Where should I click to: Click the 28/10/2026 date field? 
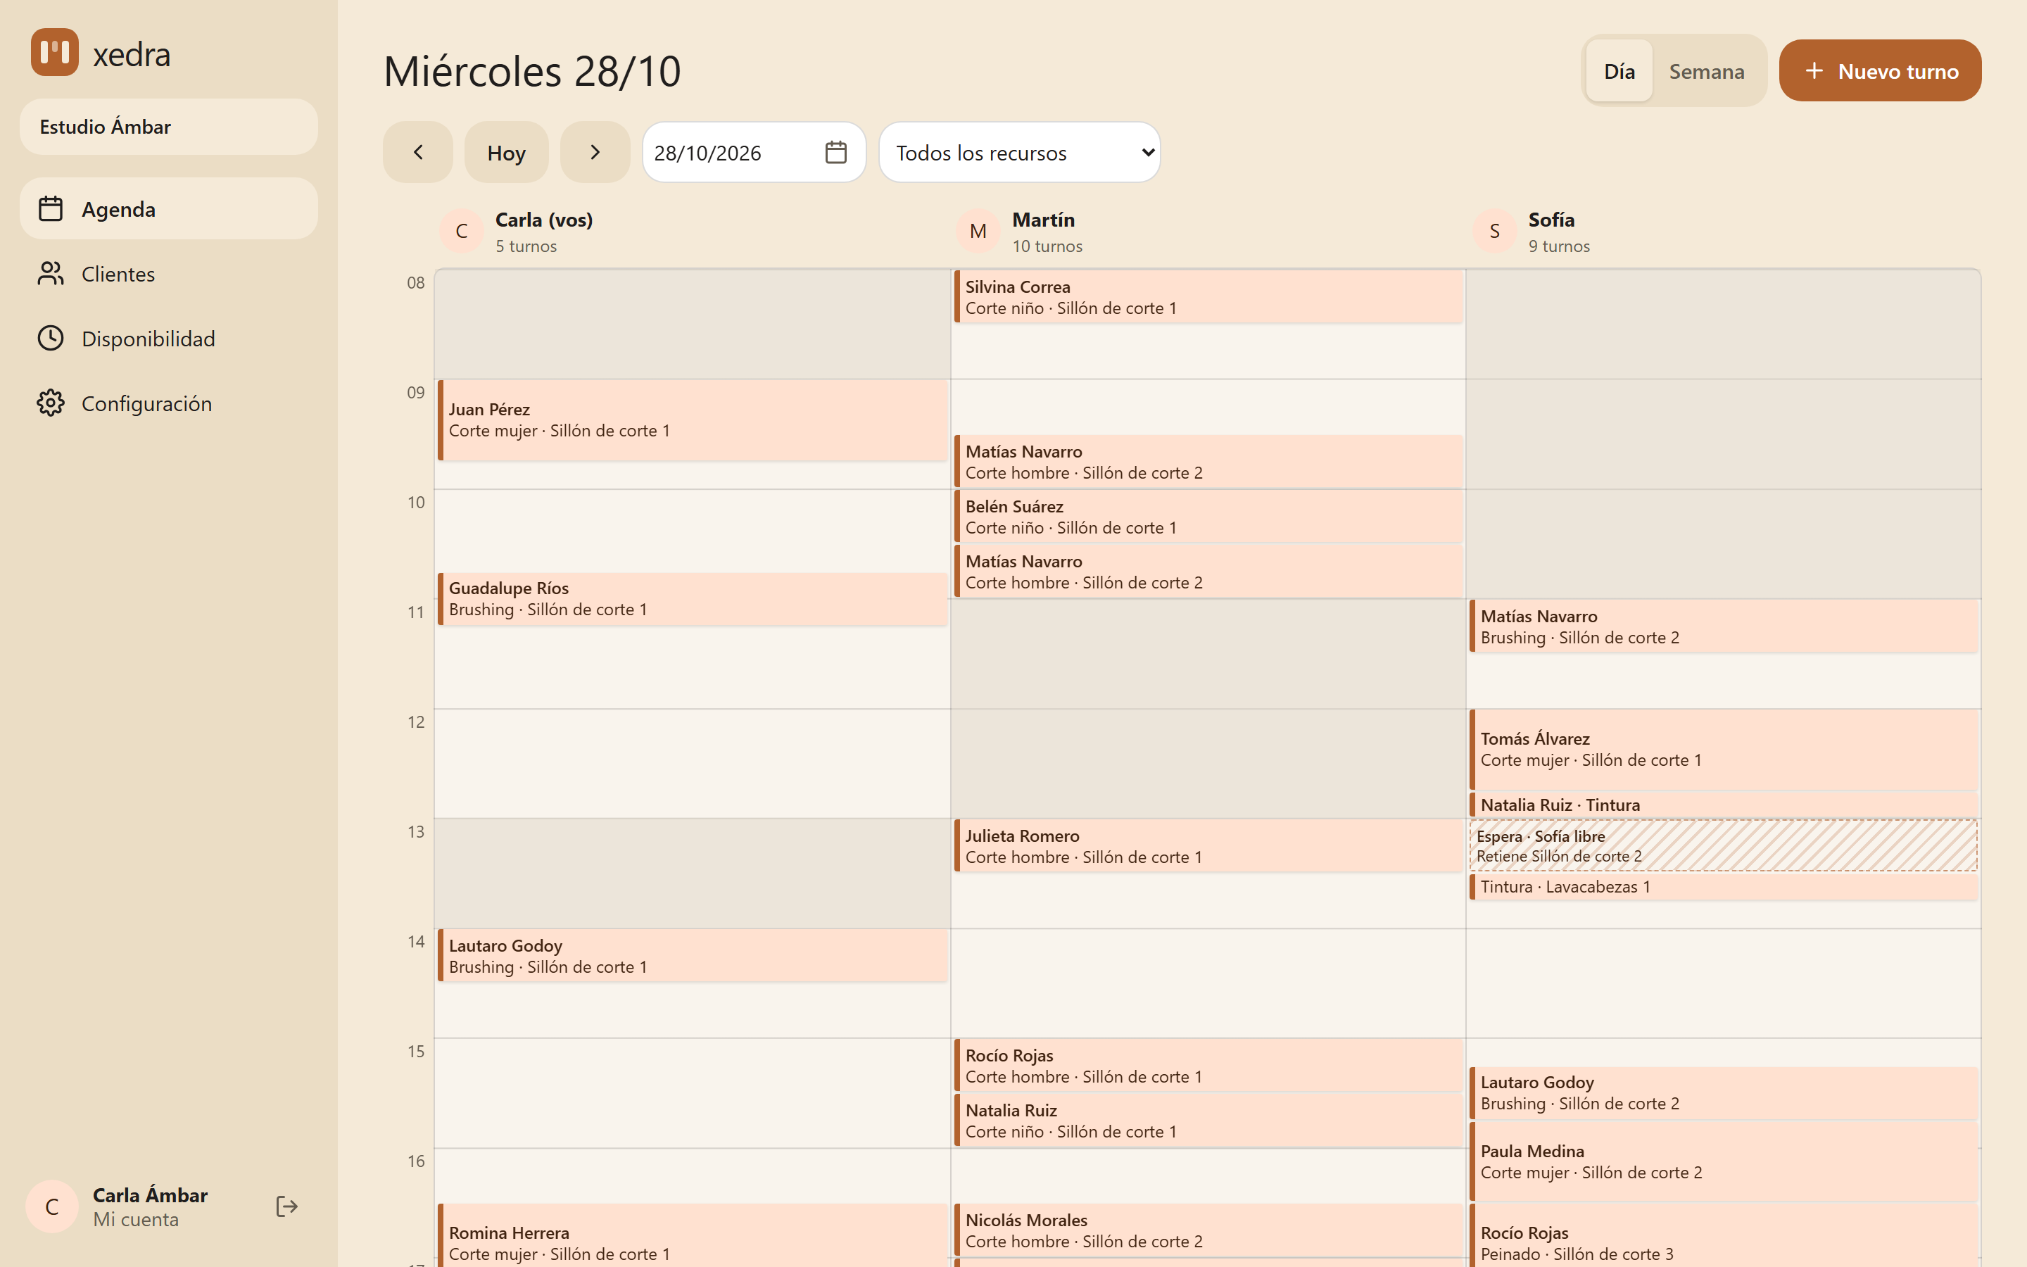point(754,153)
